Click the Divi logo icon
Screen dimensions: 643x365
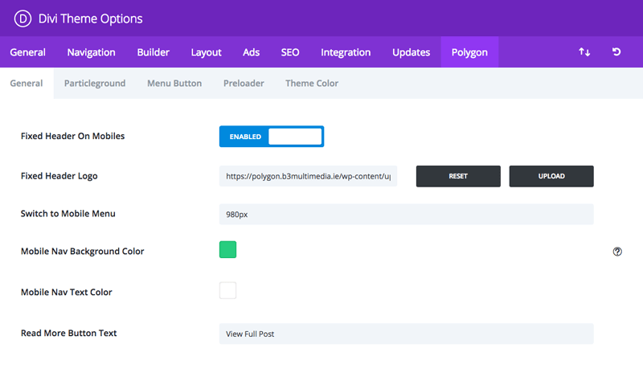click(23, 18)
